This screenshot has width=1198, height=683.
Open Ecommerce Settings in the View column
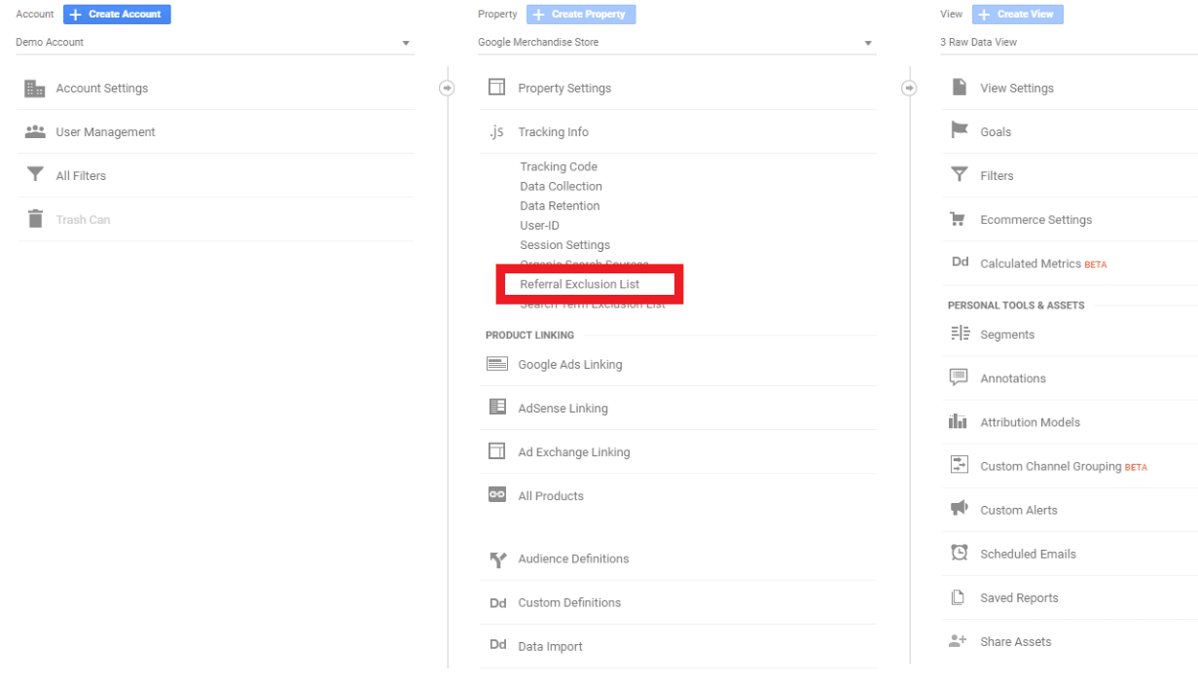click(1034, 219)
